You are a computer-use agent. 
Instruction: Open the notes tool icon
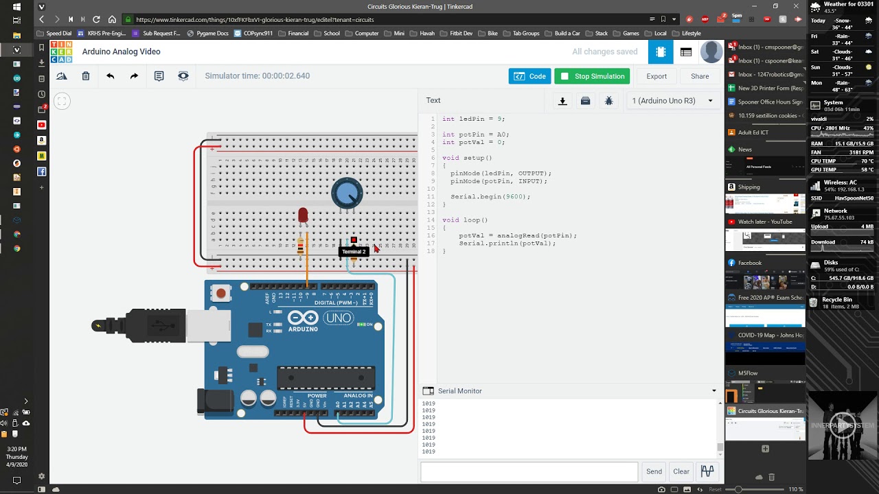[x=159, y=76]
